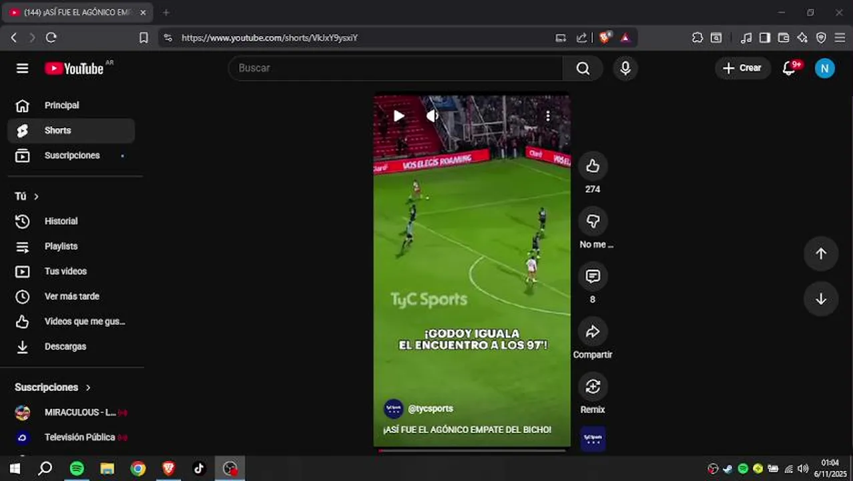Open Brave Shields lion icon
853x481 pixels.
point(605,38)
